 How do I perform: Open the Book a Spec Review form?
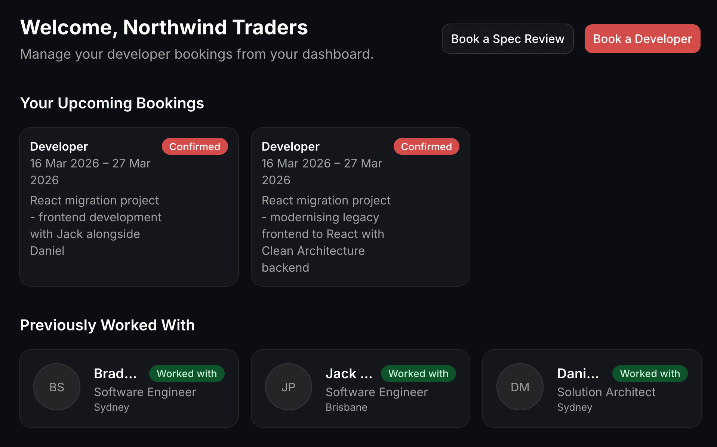tap(507, 38)
